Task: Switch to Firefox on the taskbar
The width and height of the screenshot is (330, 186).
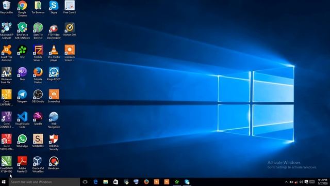Action: pos(146,182)
